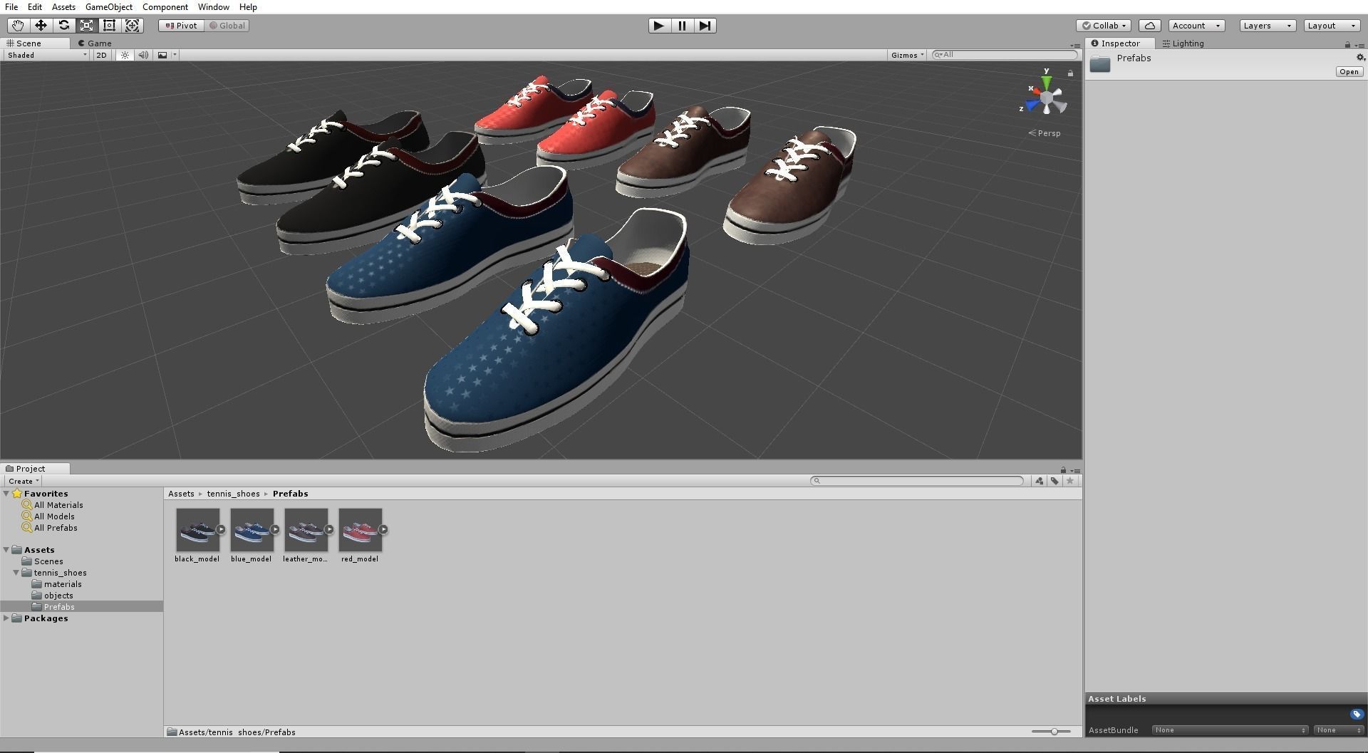This screenshot has height=753, width=1368.
Task: Open the Component menu
Action: pyautogui.click(x=165, y=7)
